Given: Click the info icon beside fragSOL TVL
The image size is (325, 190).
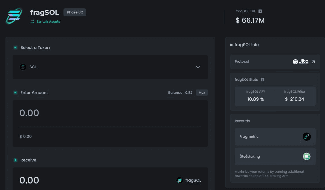Looking at the screenshot, I should 260,11.
